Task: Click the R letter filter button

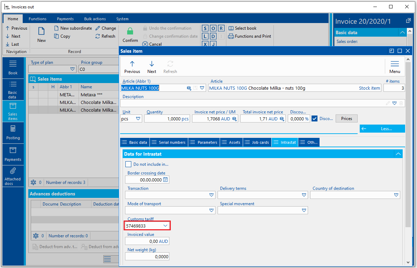Action: [221, 28]
